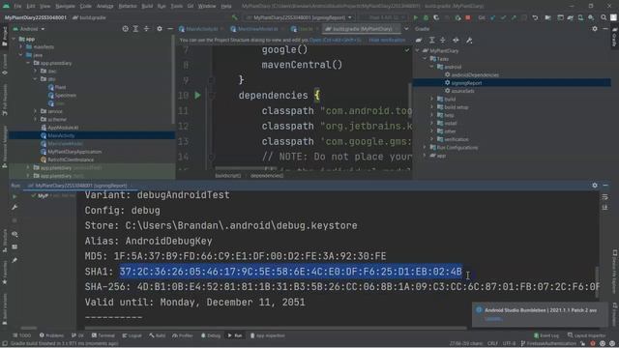Hide Run panel with minus icon

point(605,185)
